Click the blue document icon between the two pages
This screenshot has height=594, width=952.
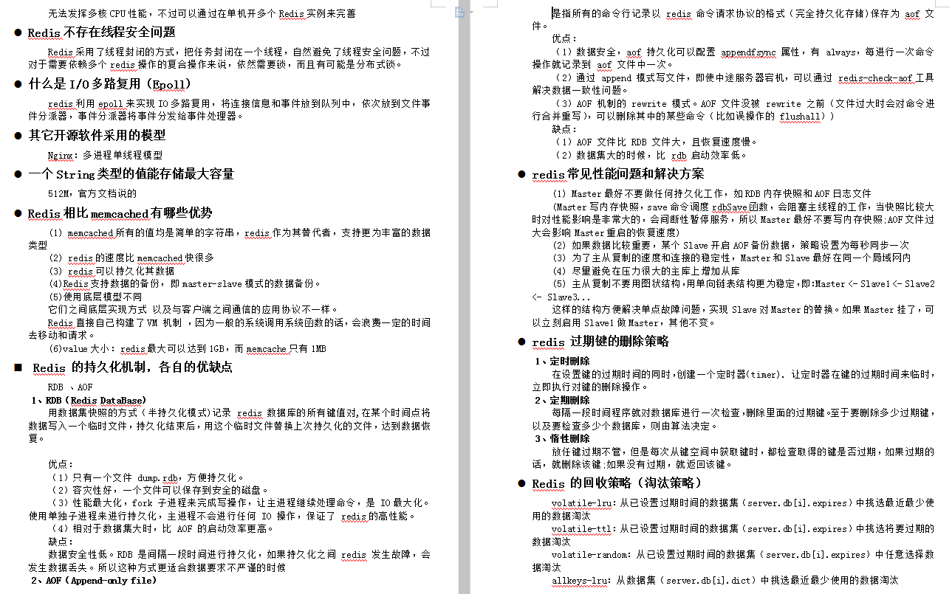click(x=459, y=12)
